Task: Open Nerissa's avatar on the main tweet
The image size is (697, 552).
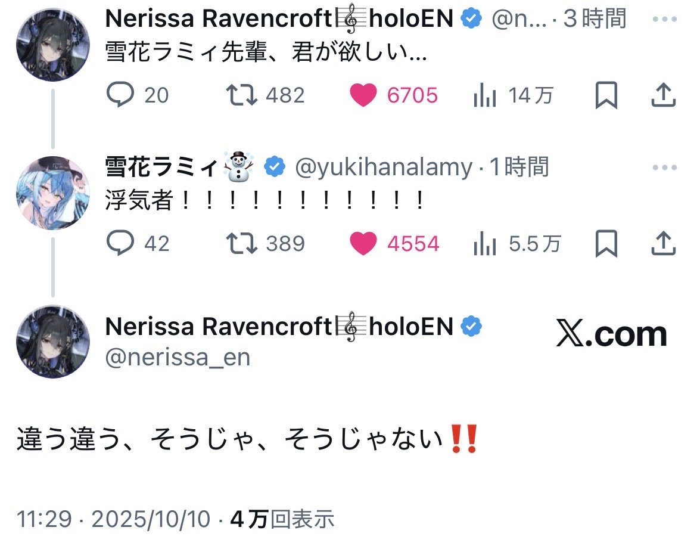Action: (x=52, y=342)
